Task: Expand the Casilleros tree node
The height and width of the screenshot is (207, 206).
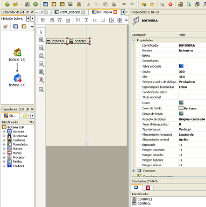Action: [x=4, y=140]
